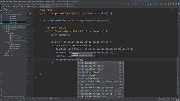The height and width of the screenshot is (101, 180).
Task: Open the Run menu
Action: pyautogui.click(x=37, y=1)
